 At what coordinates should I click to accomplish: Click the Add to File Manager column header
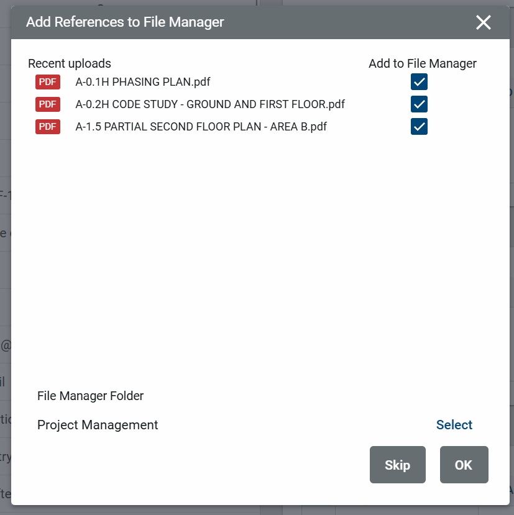tap(422, 63)
